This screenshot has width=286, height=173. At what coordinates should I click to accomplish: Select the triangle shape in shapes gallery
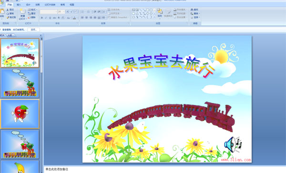coord(137,14)
